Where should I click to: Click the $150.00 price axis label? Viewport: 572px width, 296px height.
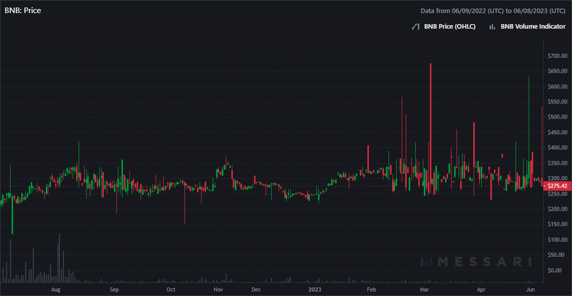pyautogui.click(x=557, y=224)
